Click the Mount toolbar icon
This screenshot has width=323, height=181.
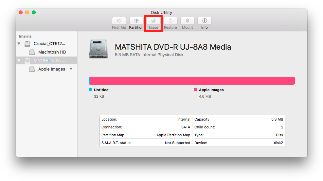click(188, 21)
